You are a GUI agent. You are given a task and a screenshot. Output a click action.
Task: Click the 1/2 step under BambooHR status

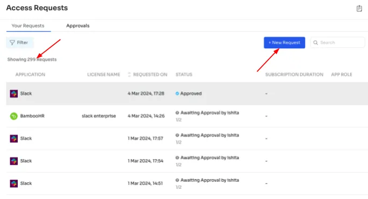coord(178,120)
